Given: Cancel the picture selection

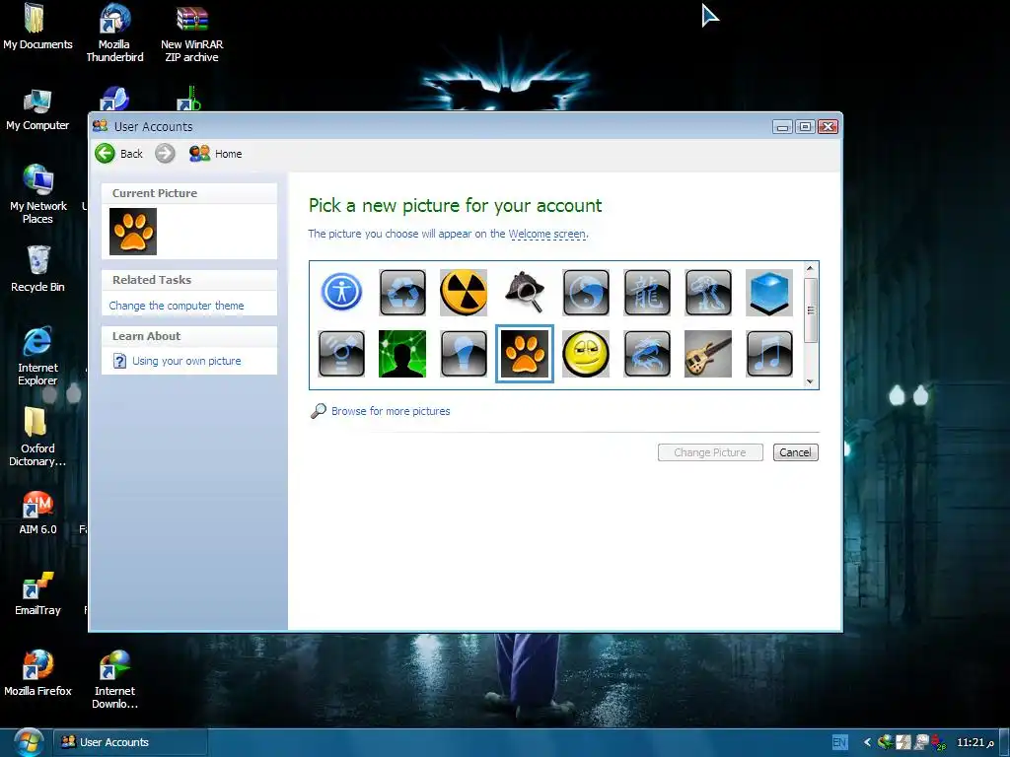Looking at the screenshot, I should coord(796,452).
